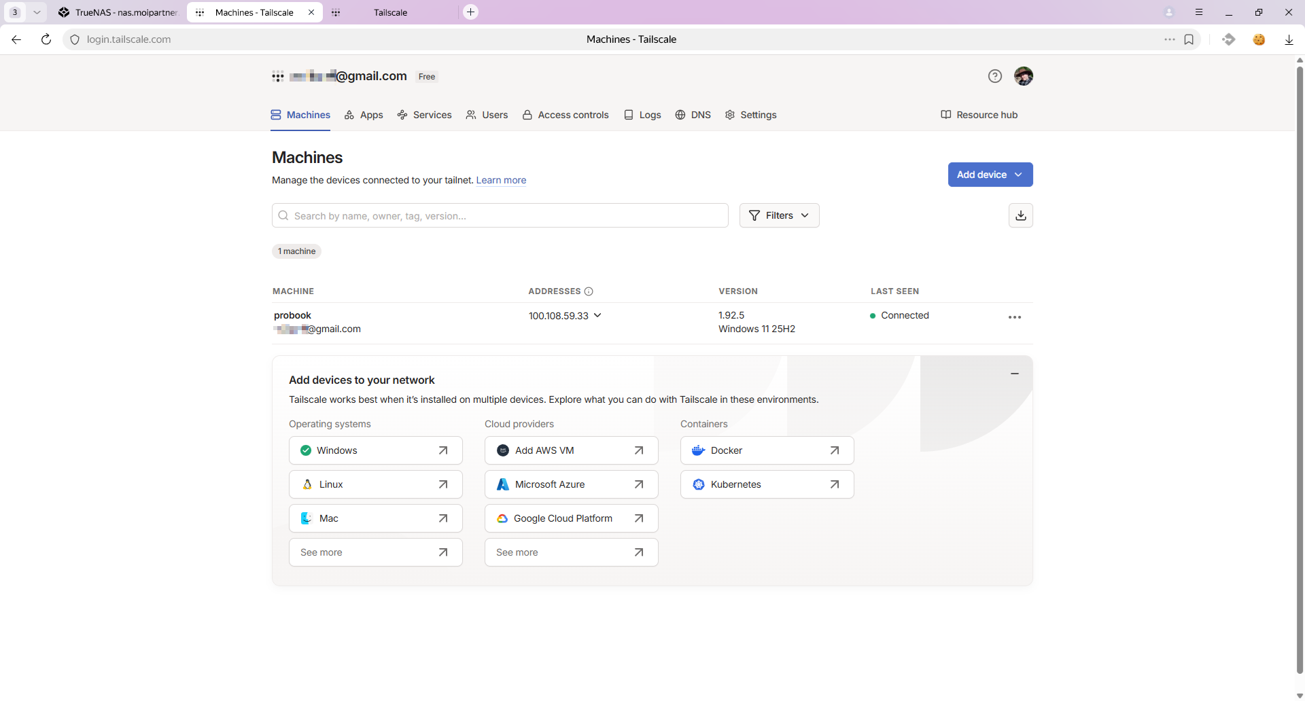The width and height of the screenshot is (1305, 701).
Task: Click the Linux operating system button
Action: [x=375, y=484]
